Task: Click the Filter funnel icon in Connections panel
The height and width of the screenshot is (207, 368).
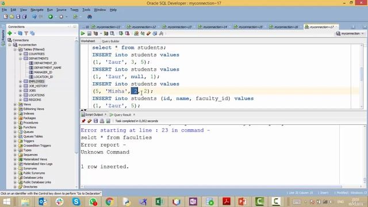Action: [26, 33]
